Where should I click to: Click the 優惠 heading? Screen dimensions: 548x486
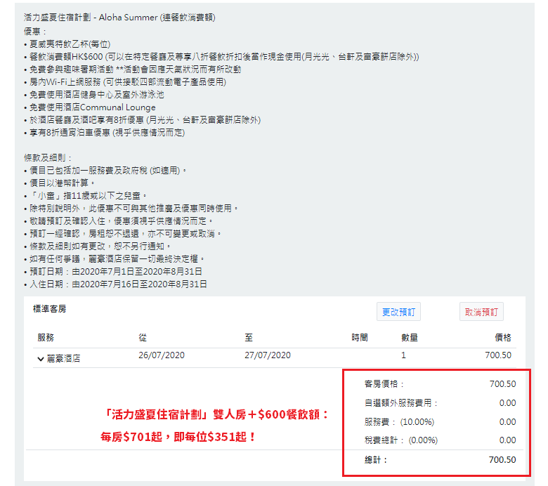(35, 32)
